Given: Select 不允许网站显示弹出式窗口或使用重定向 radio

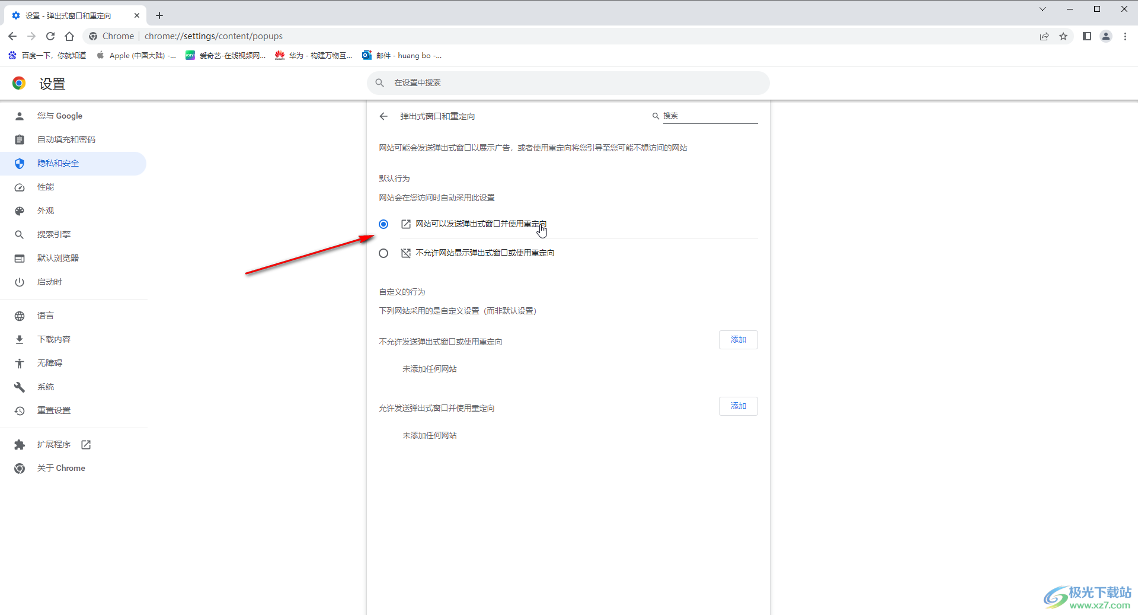Looking at the screenshot, I should (x=383, y=253).
